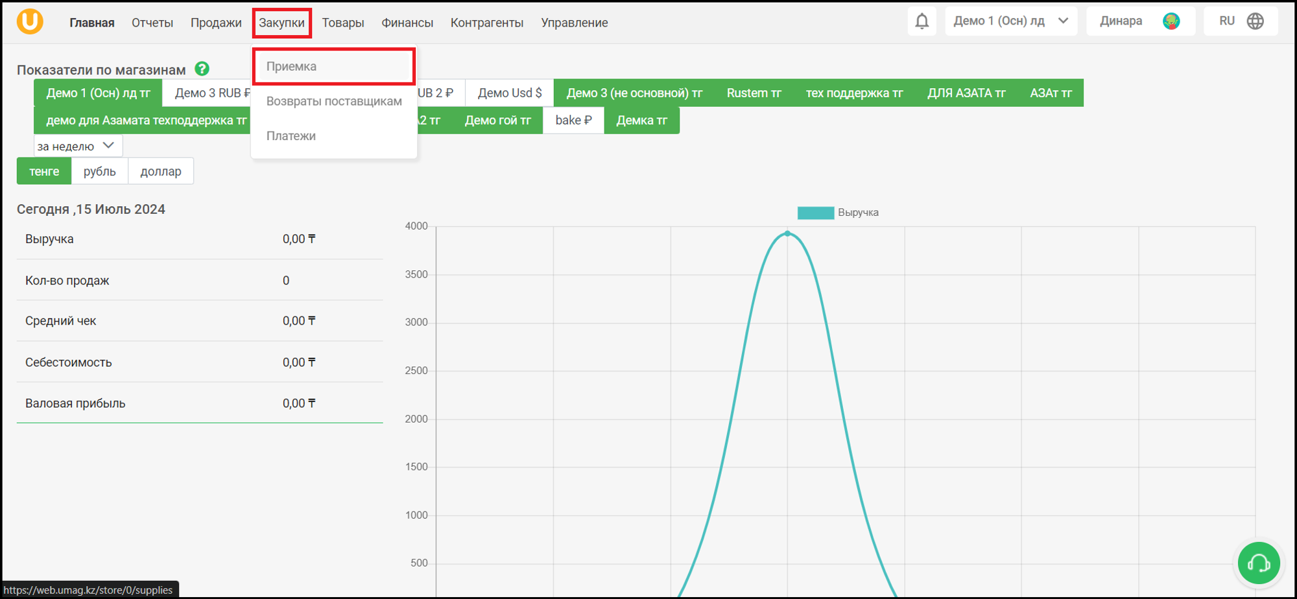Open the Отчеты menu

point(152,23)
